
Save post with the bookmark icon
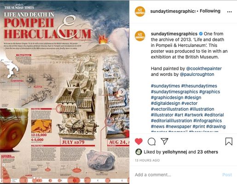[x=229, y=141]
